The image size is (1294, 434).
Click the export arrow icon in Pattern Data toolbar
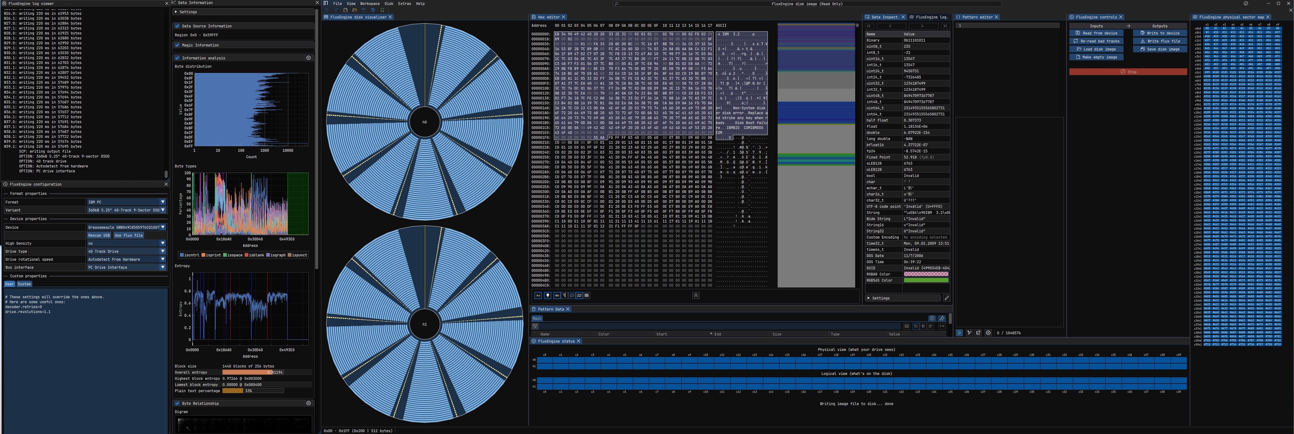pos(942,327)
